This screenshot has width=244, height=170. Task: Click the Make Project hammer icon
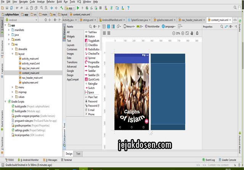coord(62,8)
